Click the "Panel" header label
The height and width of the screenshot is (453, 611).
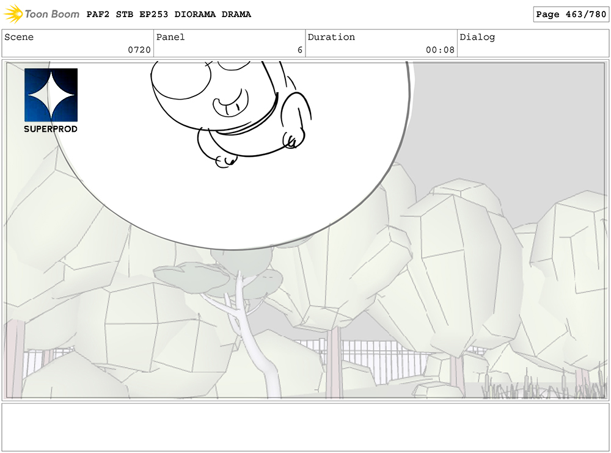[x=170, y=37]
